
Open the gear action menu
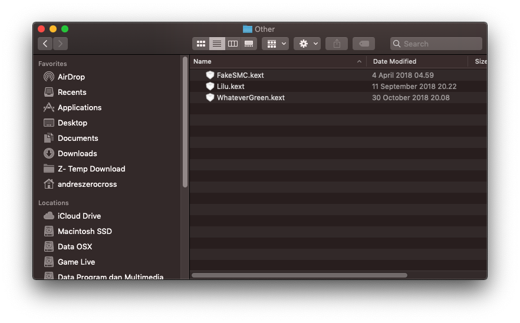click(307, 44)
